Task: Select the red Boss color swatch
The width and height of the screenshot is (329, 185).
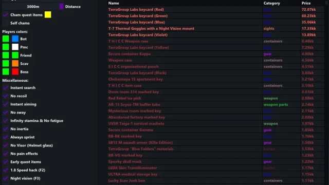Action: point(15,72)
